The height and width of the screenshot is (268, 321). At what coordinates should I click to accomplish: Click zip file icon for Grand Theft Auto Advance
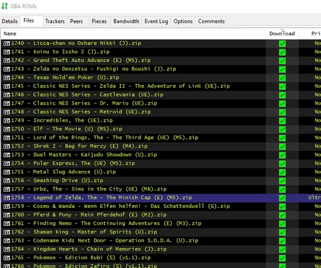(x=7, y=61)
